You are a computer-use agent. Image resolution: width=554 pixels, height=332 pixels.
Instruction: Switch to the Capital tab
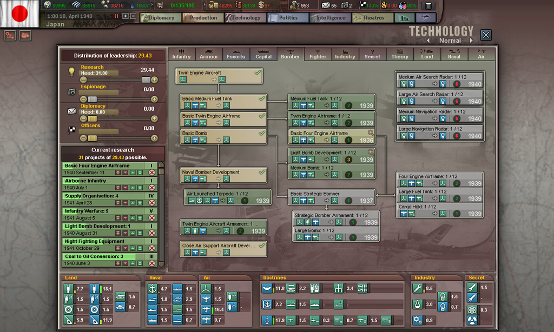(x=263, y=55)
